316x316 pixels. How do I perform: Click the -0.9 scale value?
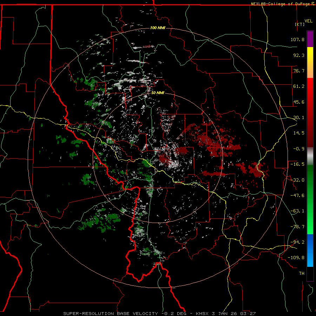[299, 149]
